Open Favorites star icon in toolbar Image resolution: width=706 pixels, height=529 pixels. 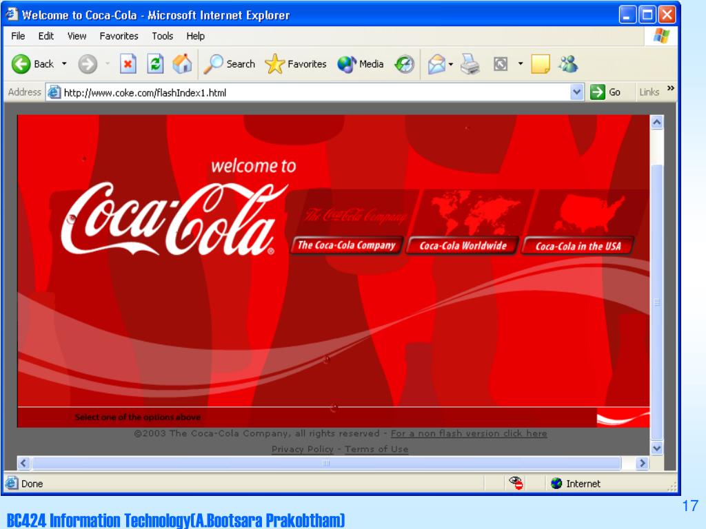tap(274, 64)
